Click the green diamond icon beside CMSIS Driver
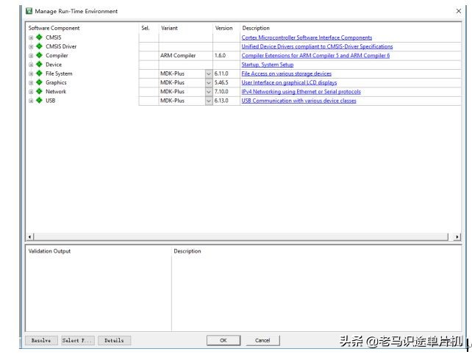472x357 pixels. (39, 46)
